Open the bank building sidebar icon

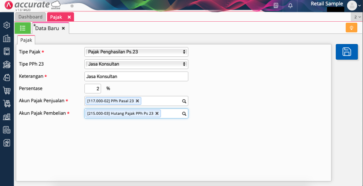pos(6,64)
